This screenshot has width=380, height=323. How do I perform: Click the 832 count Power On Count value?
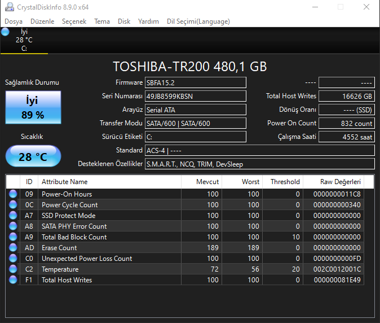click(x=347, y=123)
